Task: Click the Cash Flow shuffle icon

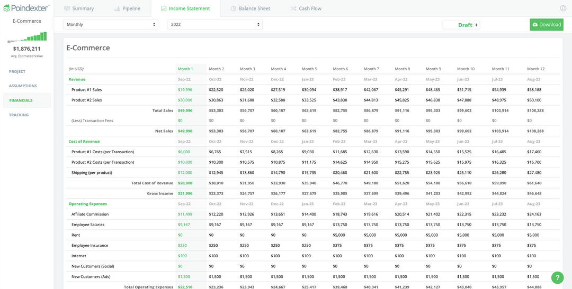Action: point(293,8)
